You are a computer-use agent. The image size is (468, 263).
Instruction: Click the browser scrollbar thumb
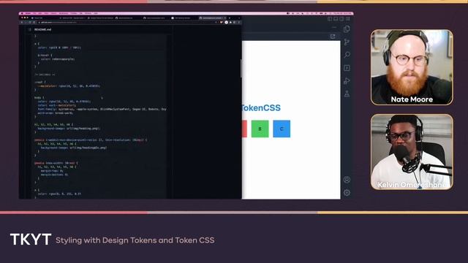241,68
